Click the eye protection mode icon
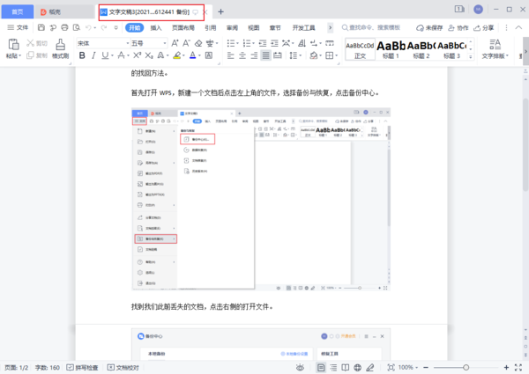 pyautogui.click(x=300, y=368)
